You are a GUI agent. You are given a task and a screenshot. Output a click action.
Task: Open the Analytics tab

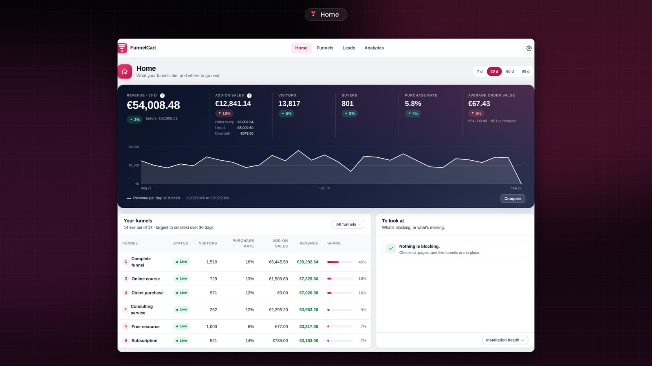pyautogui.click(x=374, y=48)
